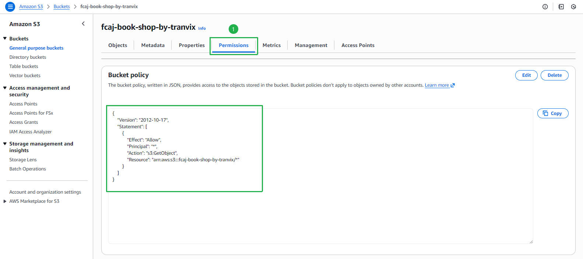This screenshot has height=259, width=583.
Task: Open Access Points in sidebar
Action: click(x=23, y=104)
